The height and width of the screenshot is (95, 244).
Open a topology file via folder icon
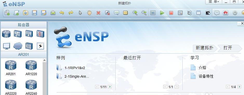point(25,13)
